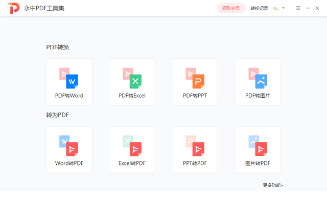Click the 领取会员 membership button
This screenshot has height=199, width=327.
(231, 8)
